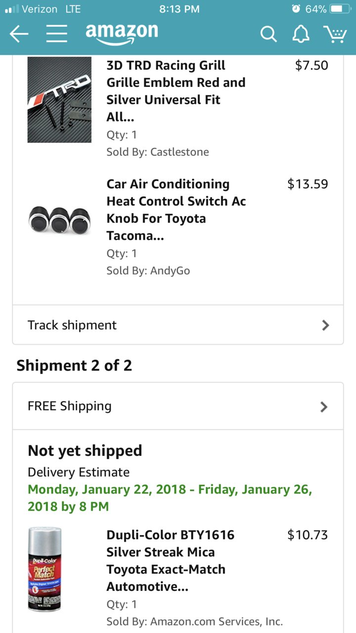Open search with the magnifier icon
356x633 pixels.
point(268,34)
